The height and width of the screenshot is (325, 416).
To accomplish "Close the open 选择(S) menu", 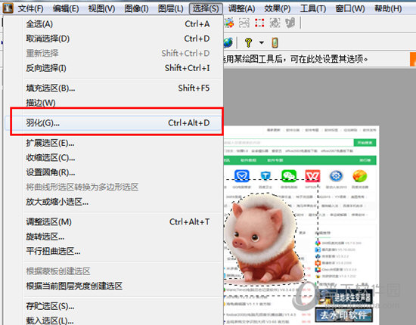I will (206, 9).
